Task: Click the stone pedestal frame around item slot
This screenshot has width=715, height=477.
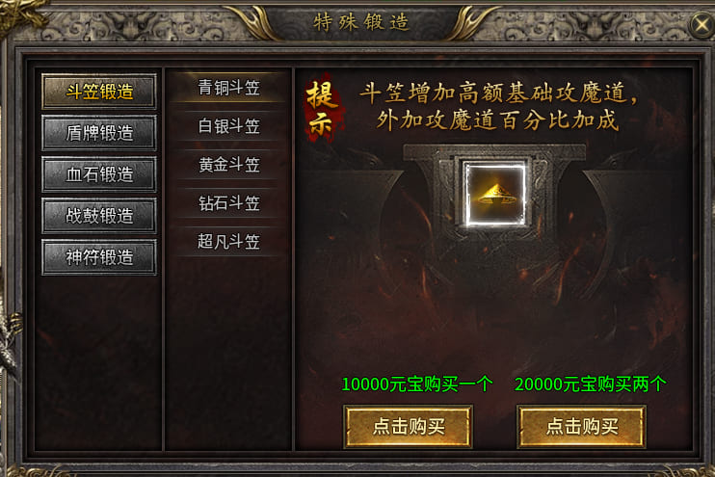Action: 495,192
